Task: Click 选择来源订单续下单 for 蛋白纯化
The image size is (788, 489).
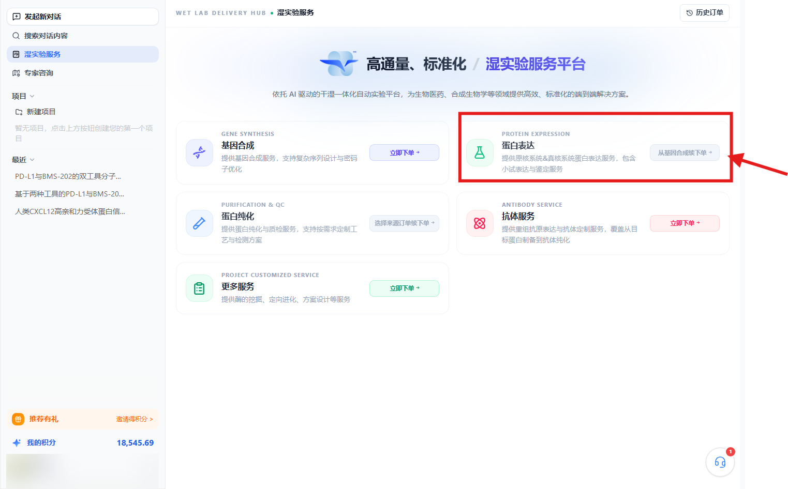Action: pyautogui.click(x=404, y=223)
